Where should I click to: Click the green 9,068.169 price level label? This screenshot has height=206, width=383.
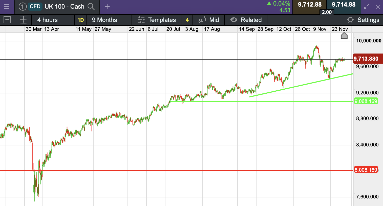(x=366, y=101)
